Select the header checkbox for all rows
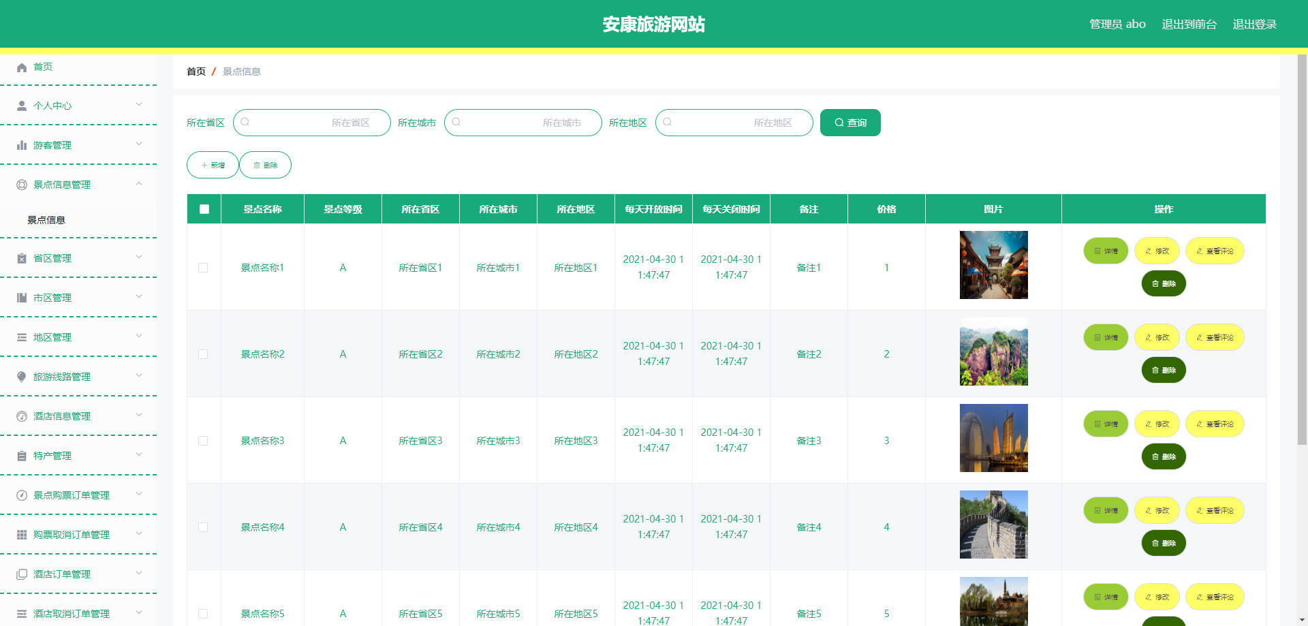Screen dimensions: 1308x626 click(x=204, y=209)
